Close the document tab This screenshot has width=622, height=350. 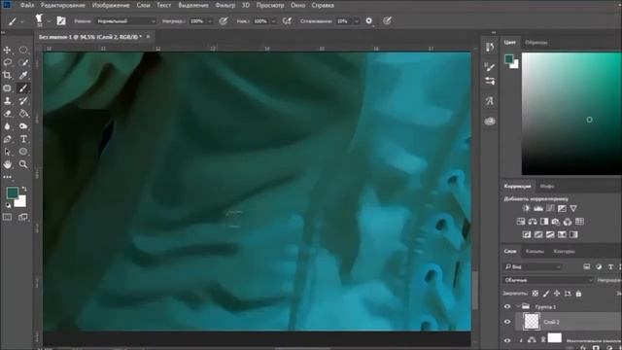tap(149, 37)
